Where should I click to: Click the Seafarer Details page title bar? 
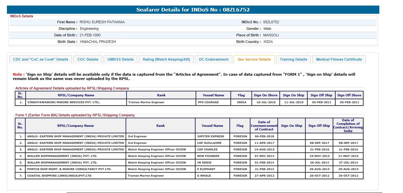click(193, 10)
